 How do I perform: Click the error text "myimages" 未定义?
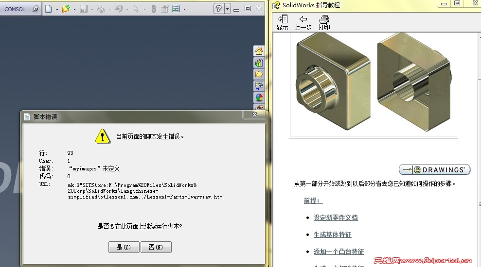tap(94, 169)
